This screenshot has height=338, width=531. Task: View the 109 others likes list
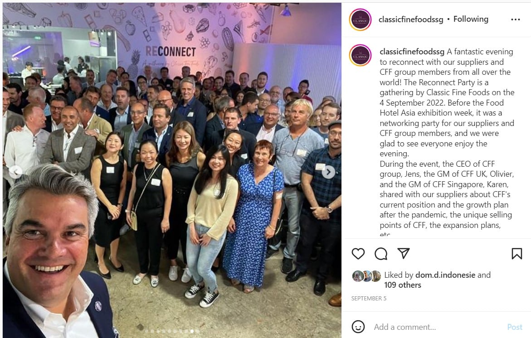tap(403, 285)
